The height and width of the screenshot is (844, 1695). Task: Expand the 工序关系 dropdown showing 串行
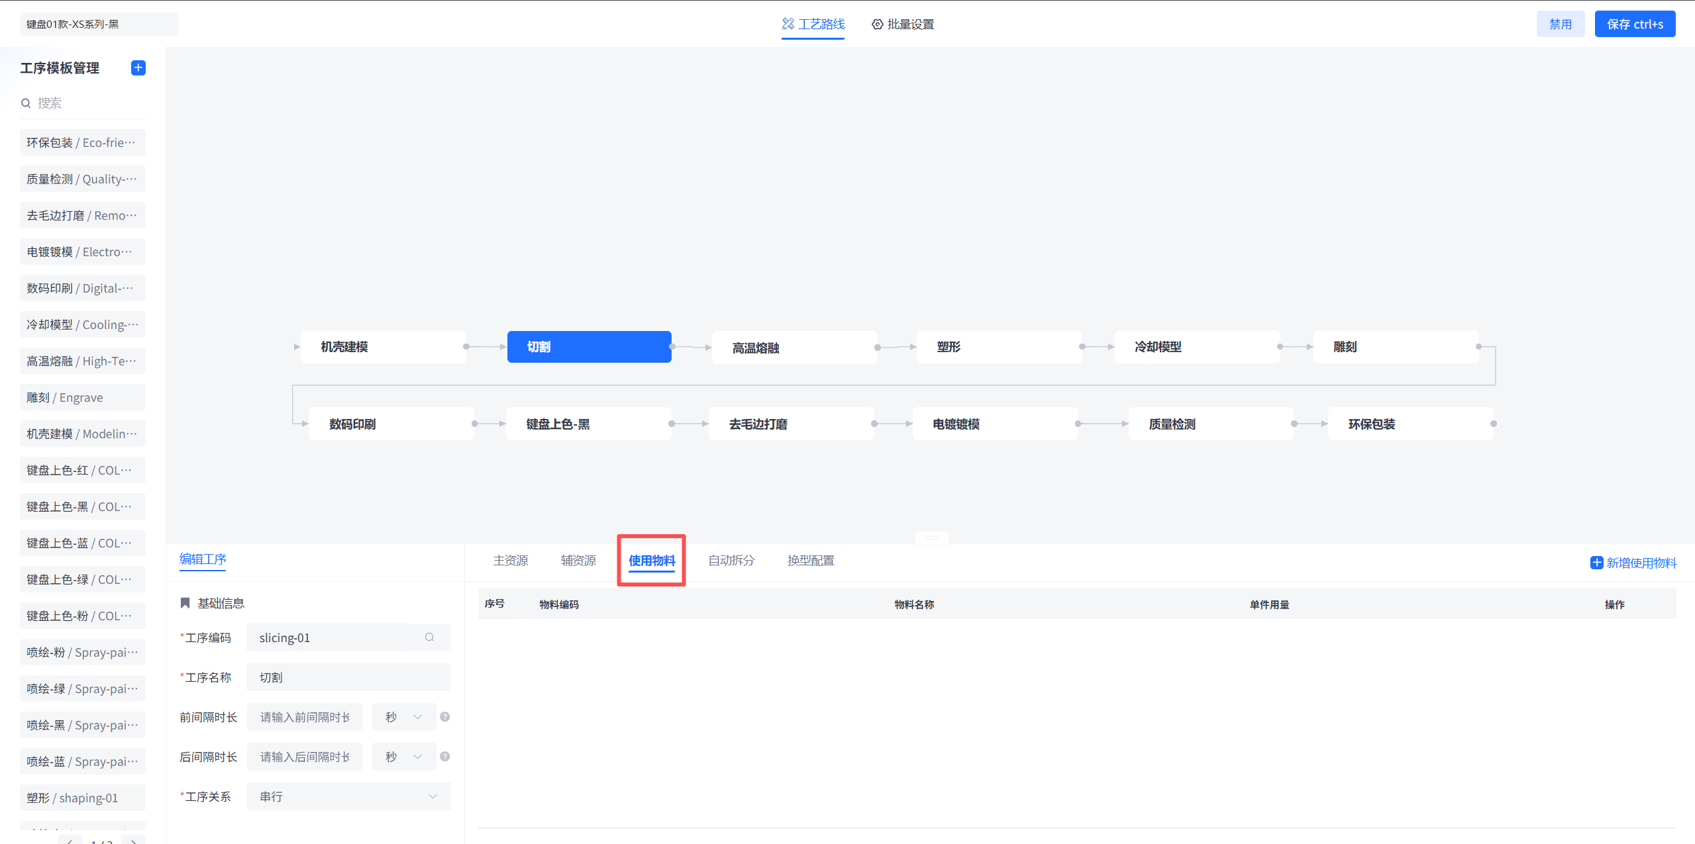point(348,796)
